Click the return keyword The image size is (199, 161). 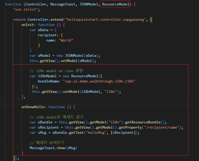(19, 20)
